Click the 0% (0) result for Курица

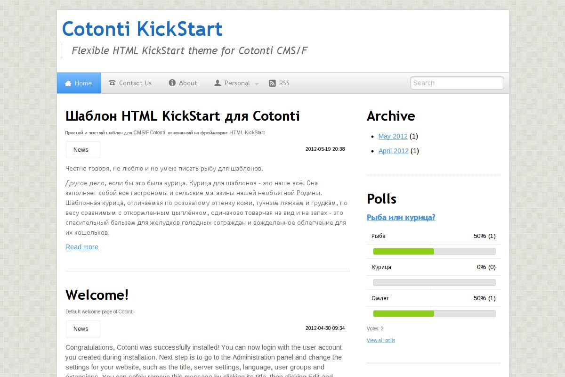pyautogui.click(x=486, y=267)
